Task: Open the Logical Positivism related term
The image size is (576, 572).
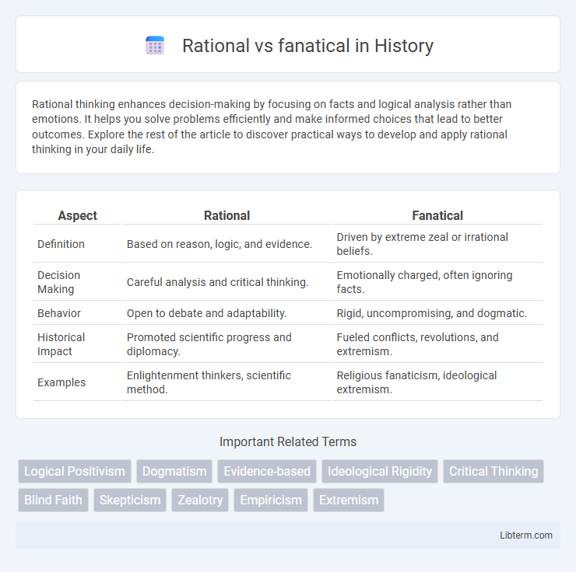Action: pyautogui.click(x=75, y=471)
